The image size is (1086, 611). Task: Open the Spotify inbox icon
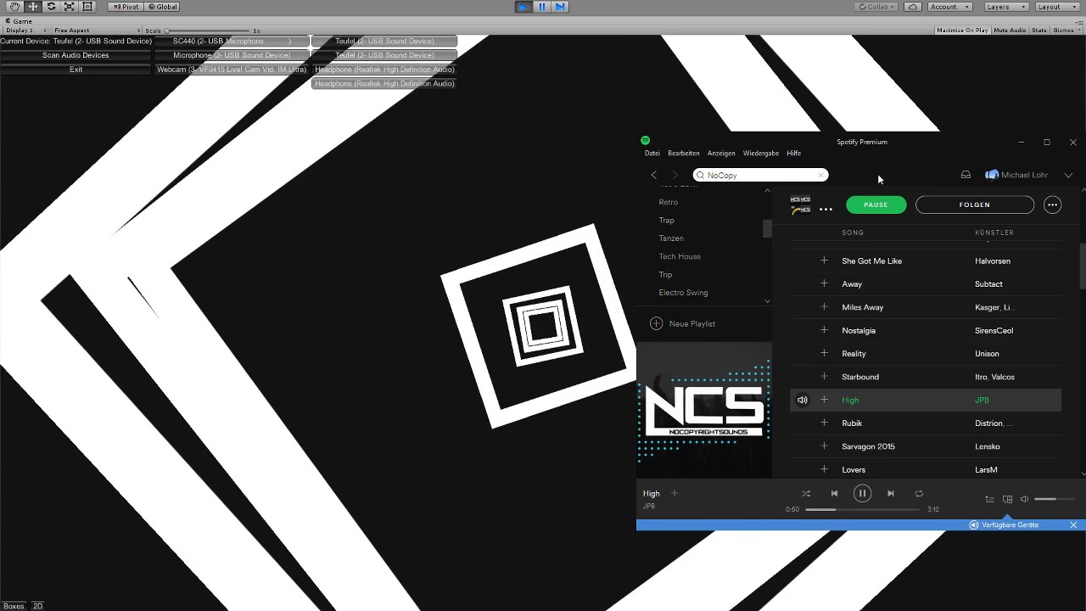pyautogui.click(x=966, y=175)
